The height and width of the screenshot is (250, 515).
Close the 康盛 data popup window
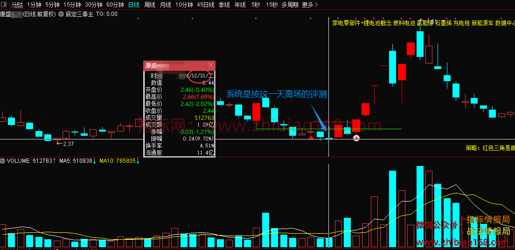click(x=211, y=65)
